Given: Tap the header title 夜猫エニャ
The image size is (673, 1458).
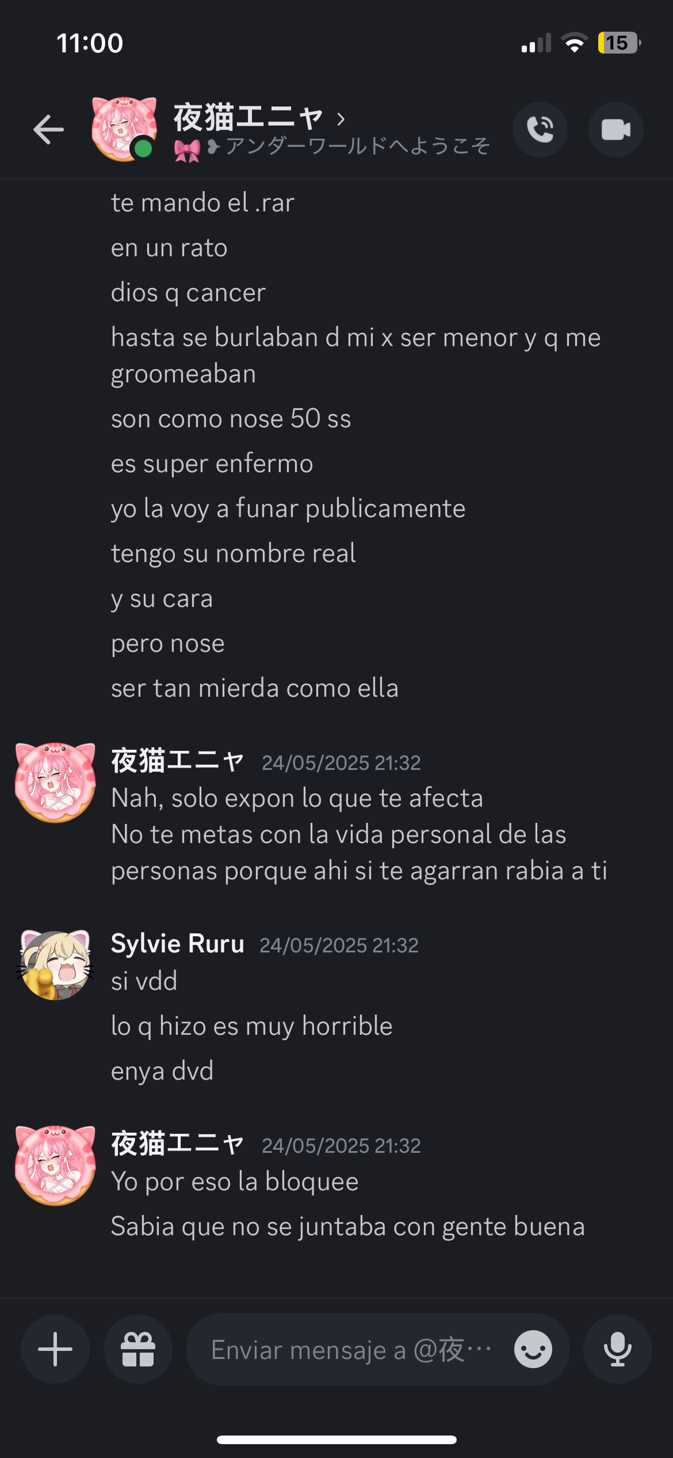Looking at the screenshot, I should pos(248,117).
